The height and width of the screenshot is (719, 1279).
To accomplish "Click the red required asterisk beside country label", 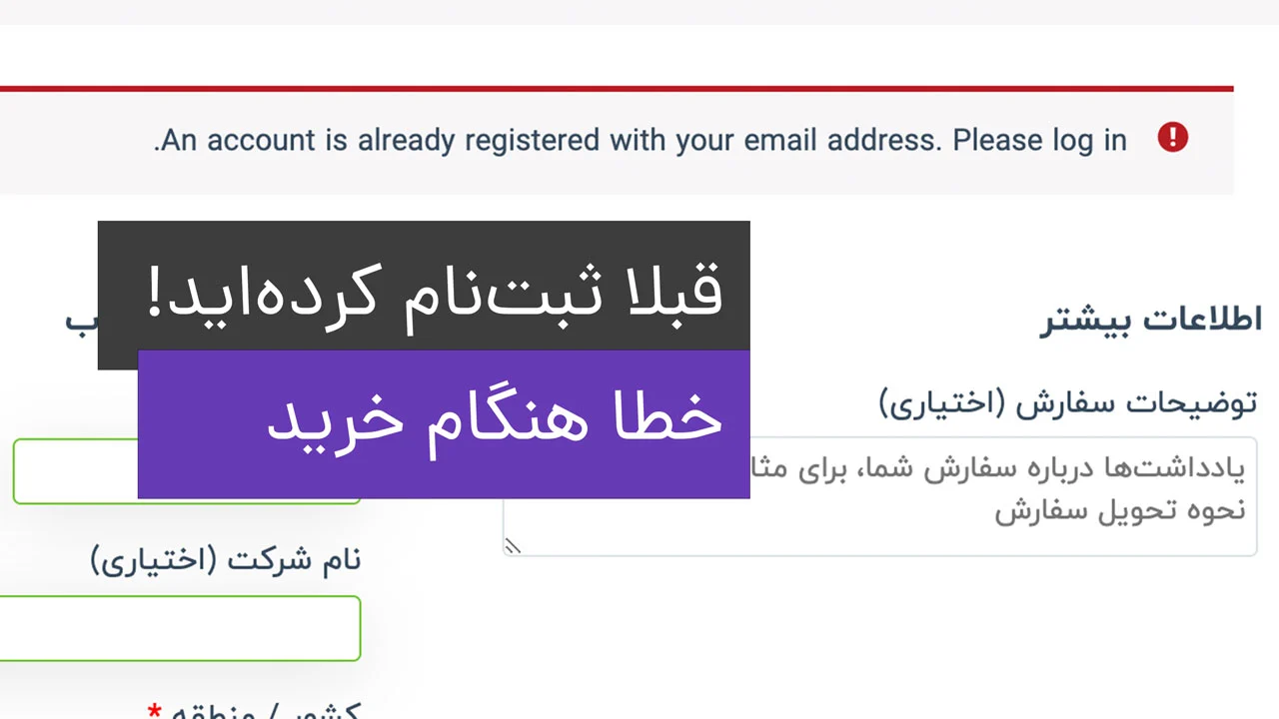I will pos(154,712).
